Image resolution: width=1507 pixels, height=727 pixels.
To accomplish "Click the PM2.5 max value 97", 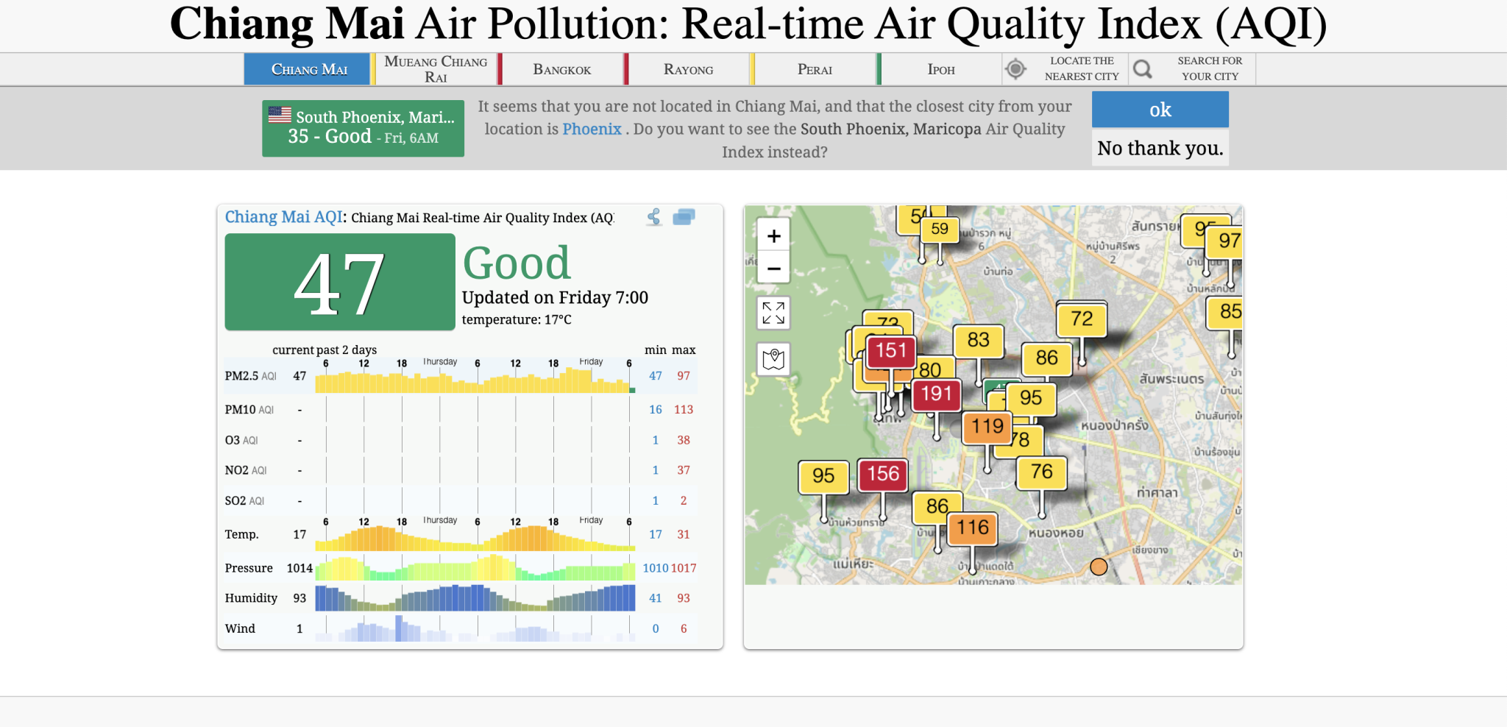I will (684, 376).
